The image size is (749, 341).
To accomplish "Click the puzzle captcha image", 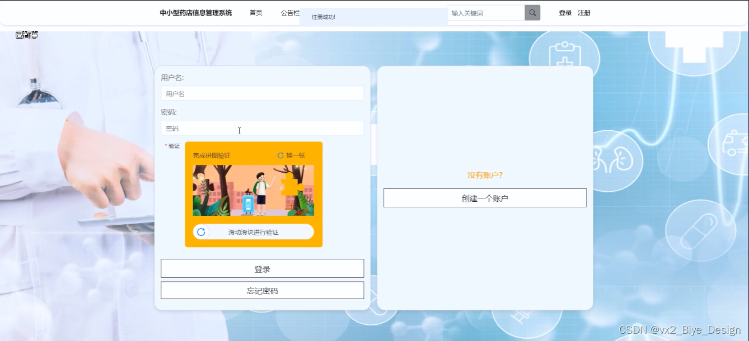I will point(254,190).
